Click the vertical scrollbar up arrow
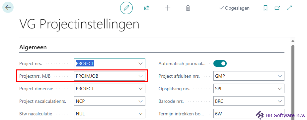The image size is (307, 120). point(293,41)
